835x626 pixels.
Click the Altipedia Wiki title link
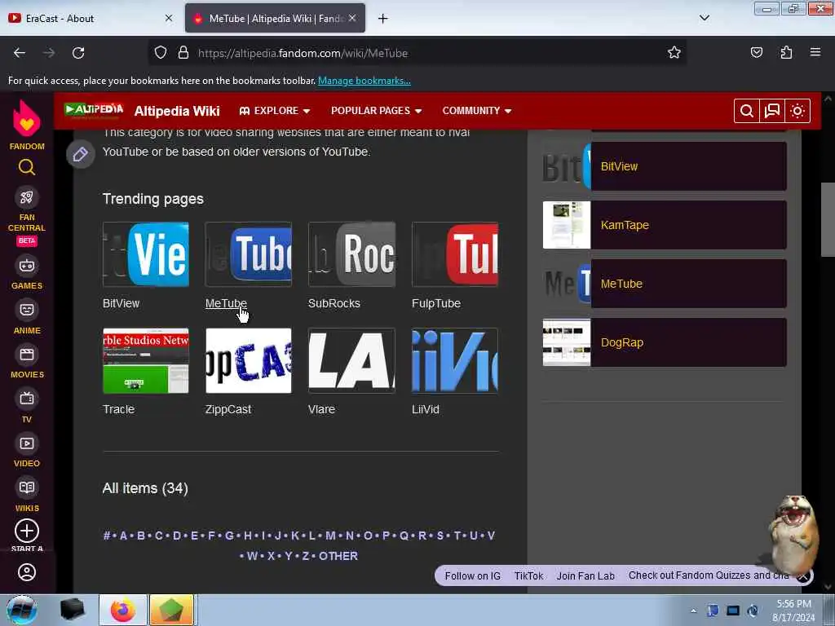(x=177, y=111)
